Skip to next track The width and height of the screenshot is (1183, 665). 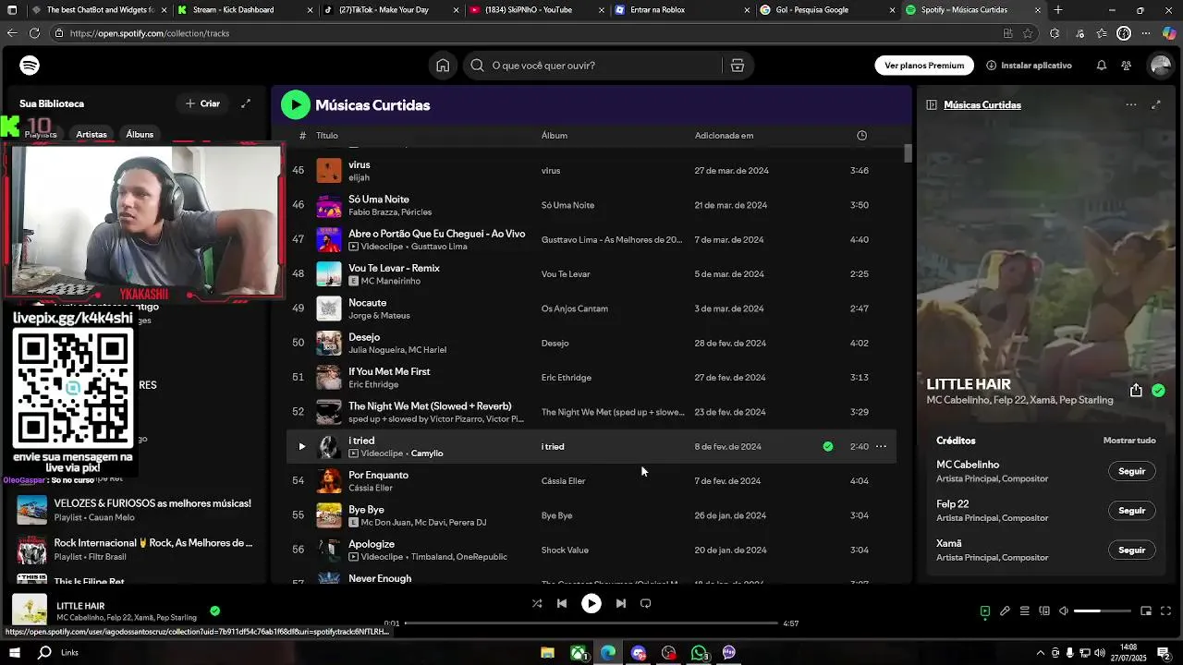621,604
